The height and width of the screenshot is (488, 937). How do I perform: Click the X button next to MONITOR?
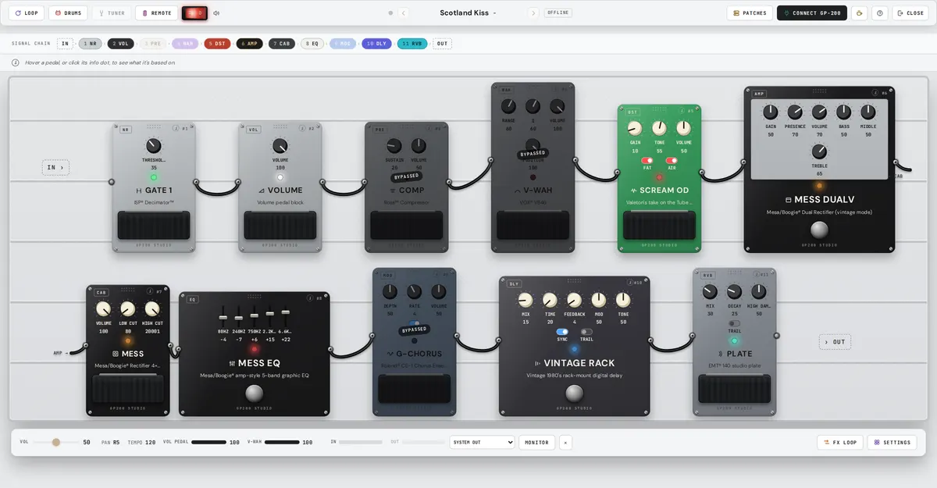(565, 442)
